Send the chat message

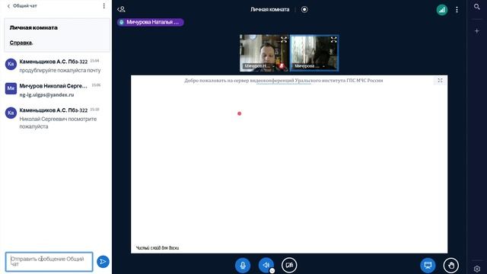point(103,262)
